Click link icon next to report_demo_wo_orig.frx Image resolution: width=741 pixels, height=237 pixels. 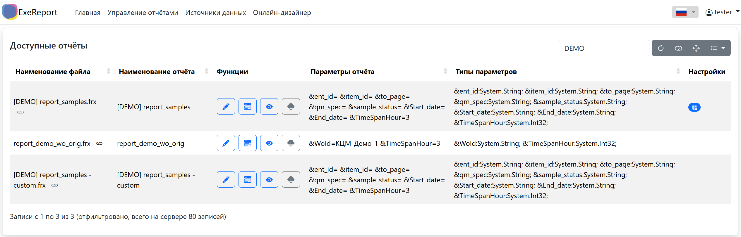[x=100, y=143]
